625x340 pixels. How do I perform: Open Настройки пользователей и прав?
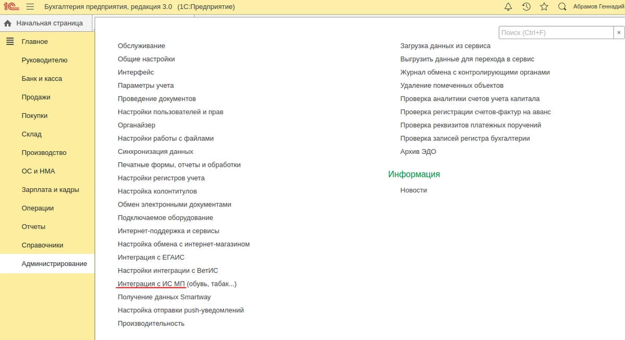coord(170,112)
